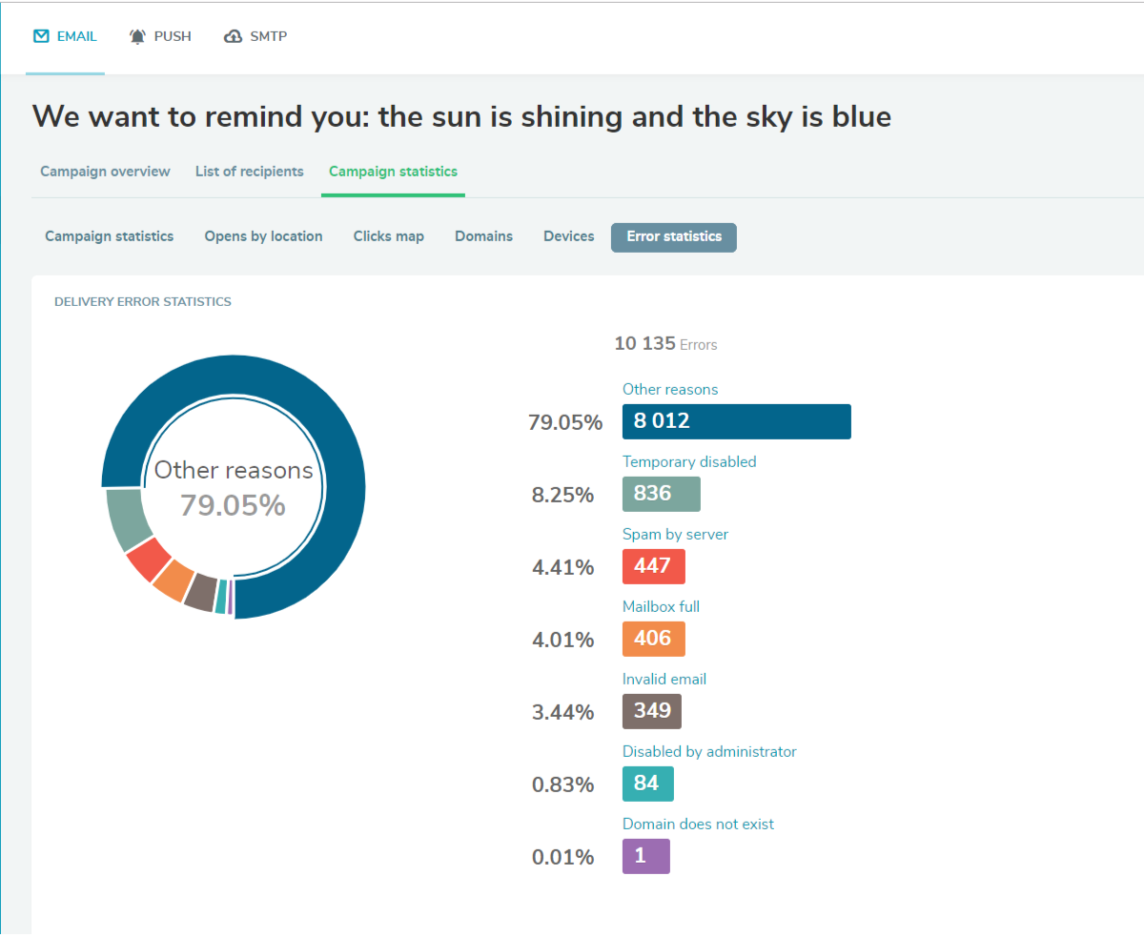Switch to the Devices sub-tab
Image resolution: width=1144 pixels, height=937 pixels.
(x=568, y=236)
